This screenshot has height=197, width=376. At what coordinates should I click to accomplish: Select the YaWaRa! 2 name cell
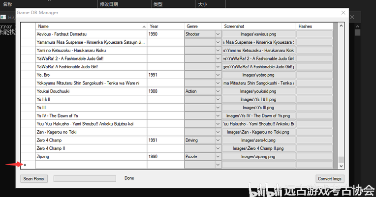(91, 58)
